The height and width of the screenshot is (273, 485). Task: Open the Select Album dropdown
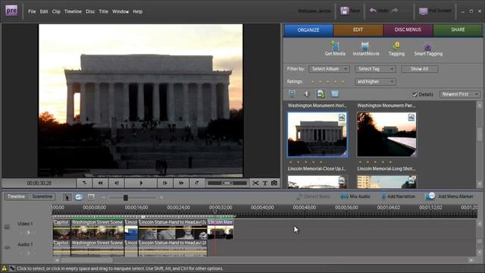click(x=329, y=69)
